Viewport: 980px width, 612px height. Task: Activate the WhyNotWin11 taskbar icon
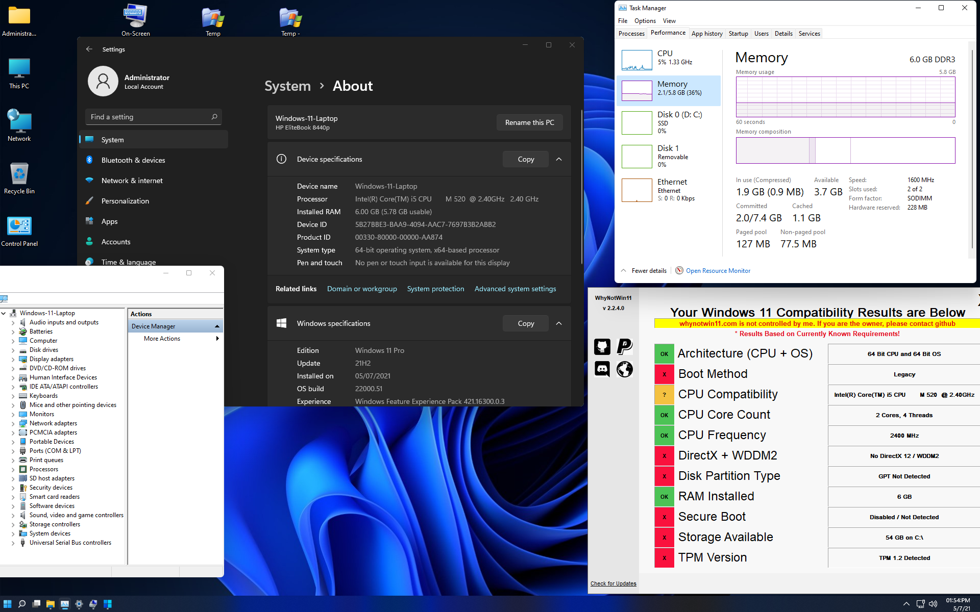point(108,604)
